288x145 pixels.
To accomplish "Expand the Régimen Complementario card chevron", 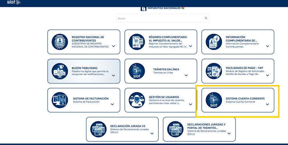I will pos(191,46).
